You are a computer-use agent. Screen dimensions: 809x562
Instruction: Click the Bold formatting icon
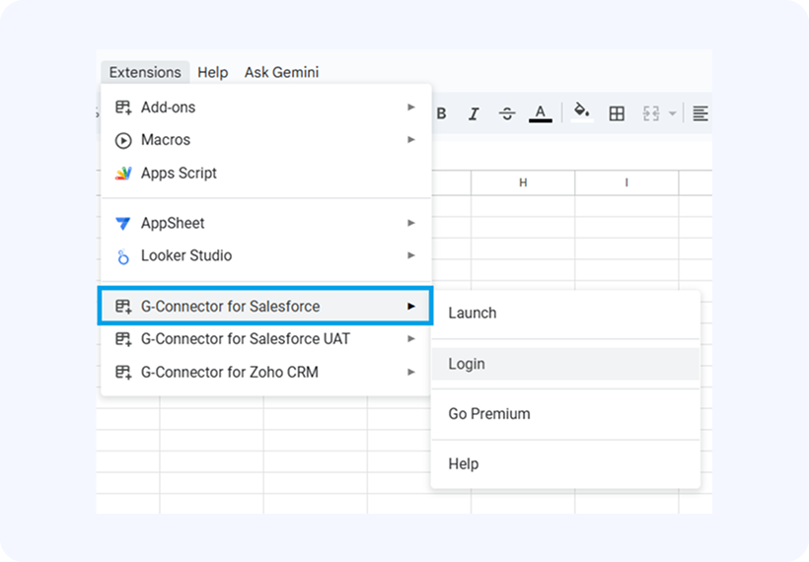pos(441,114)
